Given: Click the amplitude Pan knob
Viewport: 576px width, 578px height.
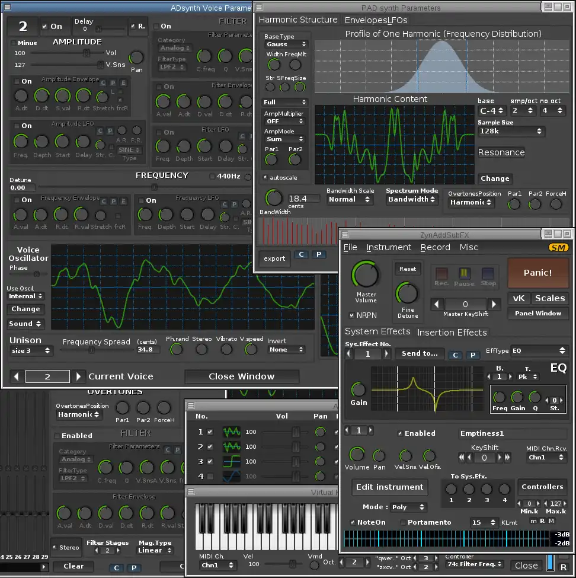Looking at the screenshot, I should point(136,58).
